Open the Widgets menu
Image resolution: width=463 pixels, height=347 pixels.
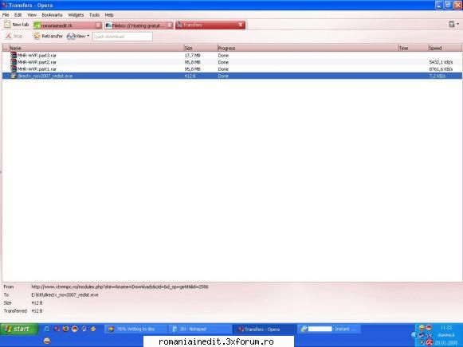click(x=76, y=15)
